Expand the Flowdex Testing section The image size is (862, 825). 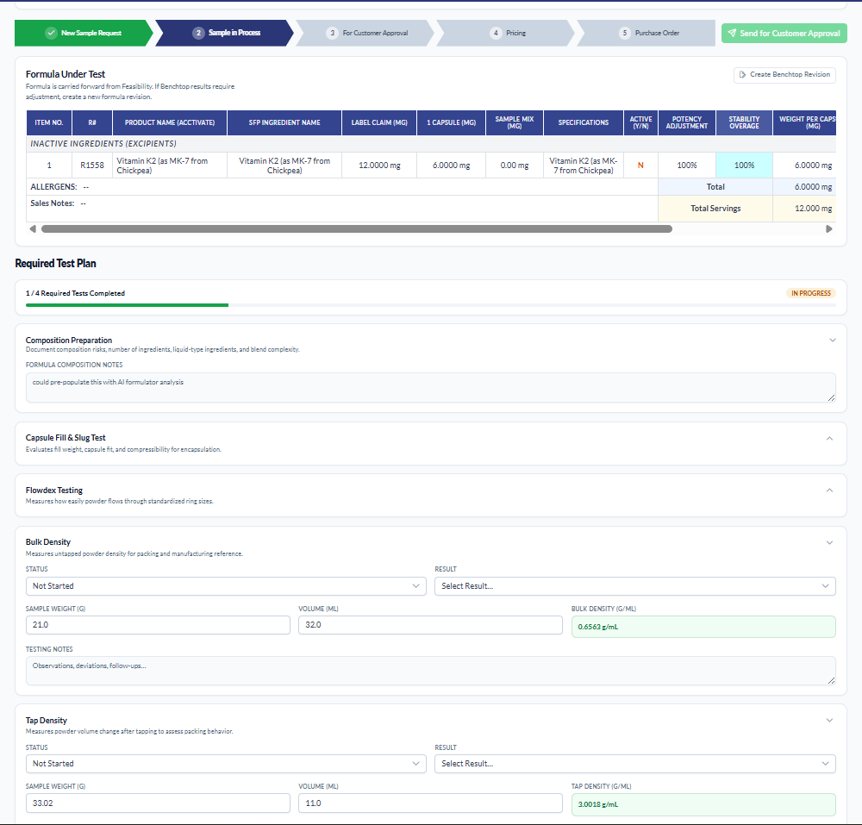coord(829,491)
